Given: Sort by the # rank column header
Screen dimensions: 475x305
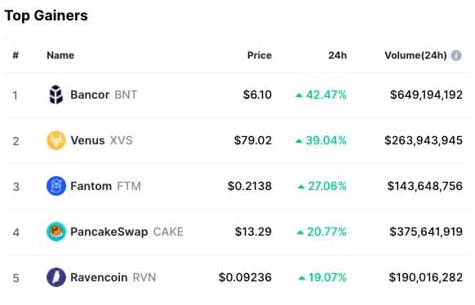Looking at the screenshot, I should [16, 55].
